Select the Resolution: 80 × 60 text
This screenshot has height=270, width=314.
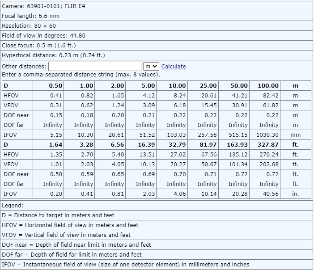29,26
